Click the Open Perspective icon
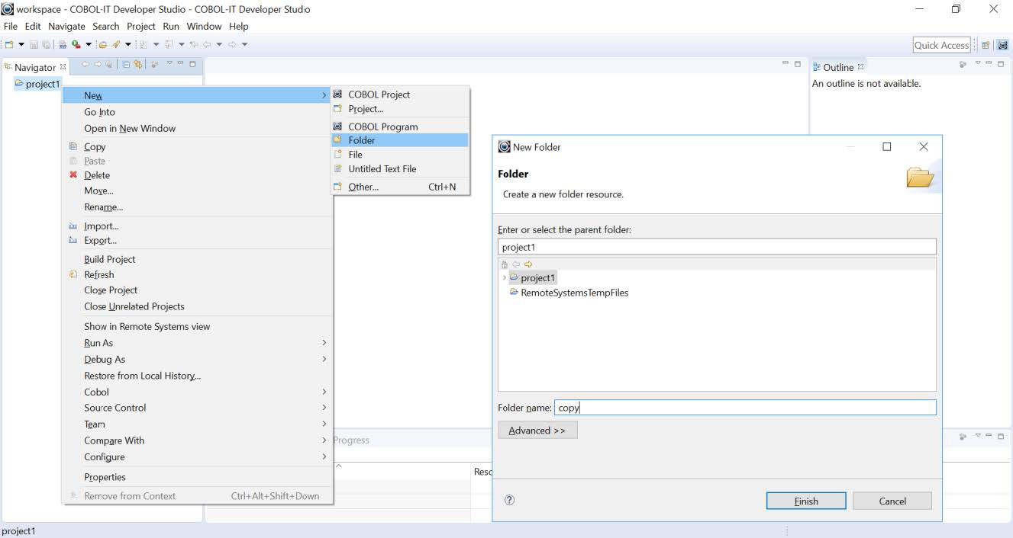This screenshot has height=538, width=1013. 986,46
